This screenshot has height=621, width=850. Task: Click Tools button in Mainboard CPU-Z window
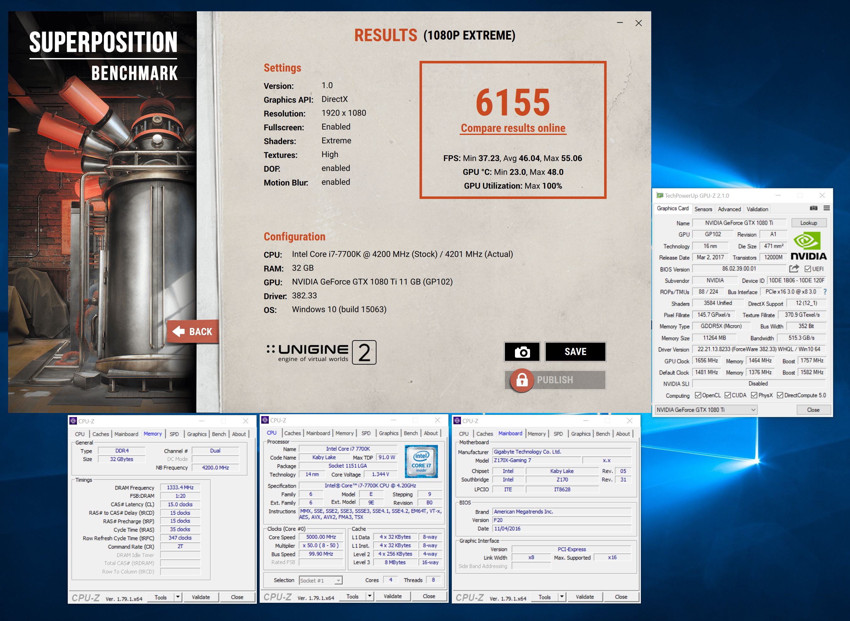[x=544, y=597]
